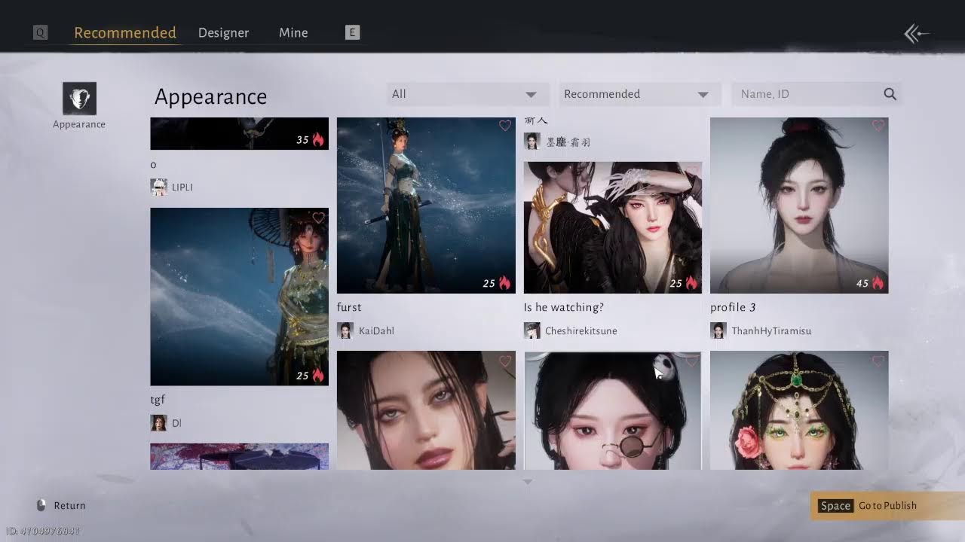The height and width of the screenshot is (542, 965).
Task: Switch to the Designer tab
Action: click(223, 32)
